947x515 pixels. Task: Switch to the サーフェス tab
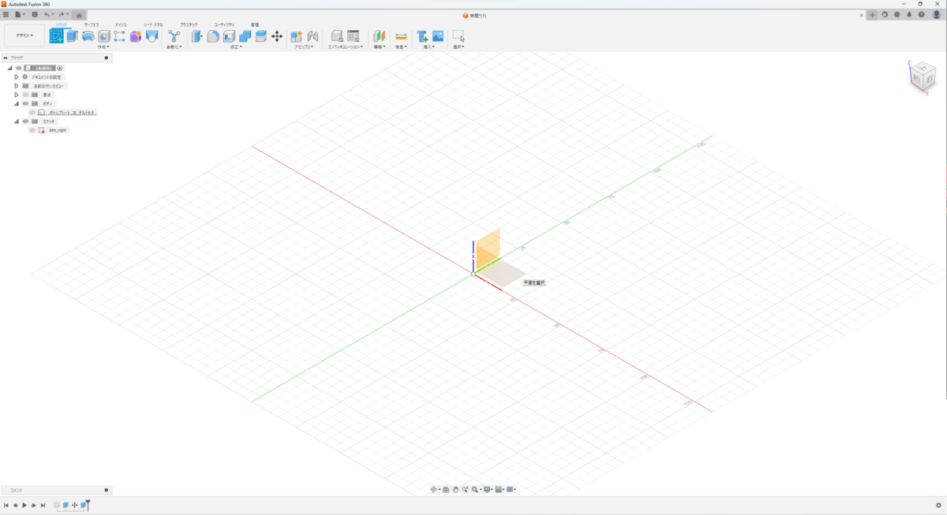pyautogui.click(x=91, y=24)
